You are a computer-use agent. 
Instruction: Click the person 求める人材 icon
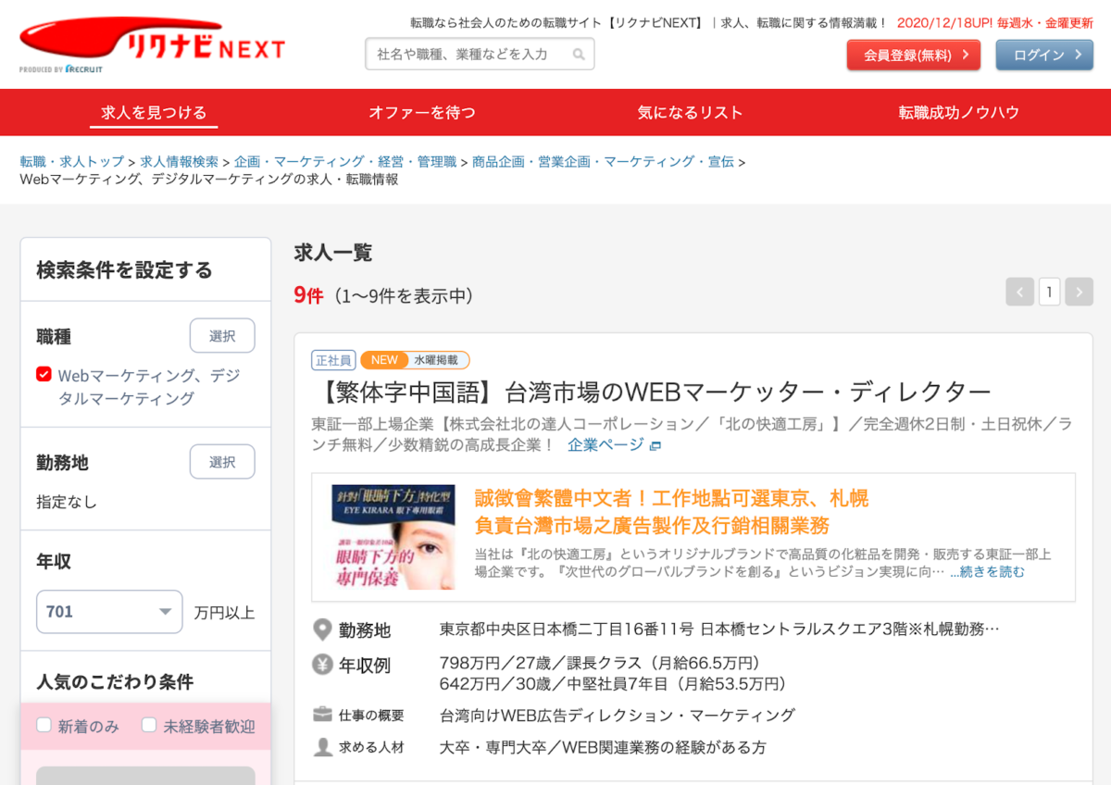coord(322,747)
